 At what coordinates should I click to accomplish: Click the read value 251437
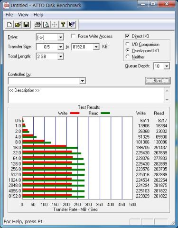160,148
